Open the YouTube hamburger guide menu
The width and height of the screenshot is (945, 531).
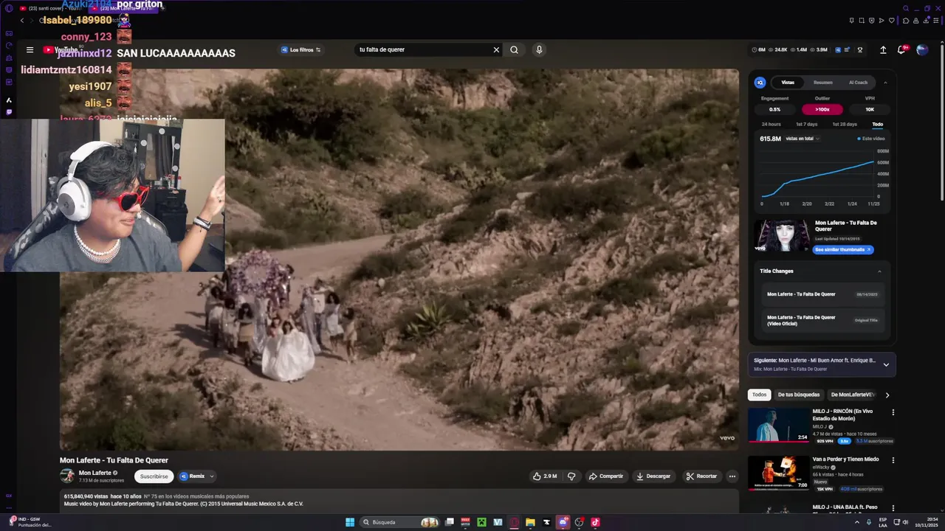pos(30,50)
